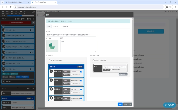
Task: Click the BOT名 text input field
Action: tap(71, 35)
